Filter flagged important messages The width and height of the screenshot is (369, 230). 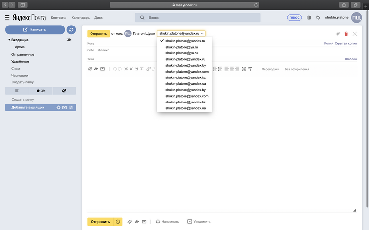[x=17, y=91]
